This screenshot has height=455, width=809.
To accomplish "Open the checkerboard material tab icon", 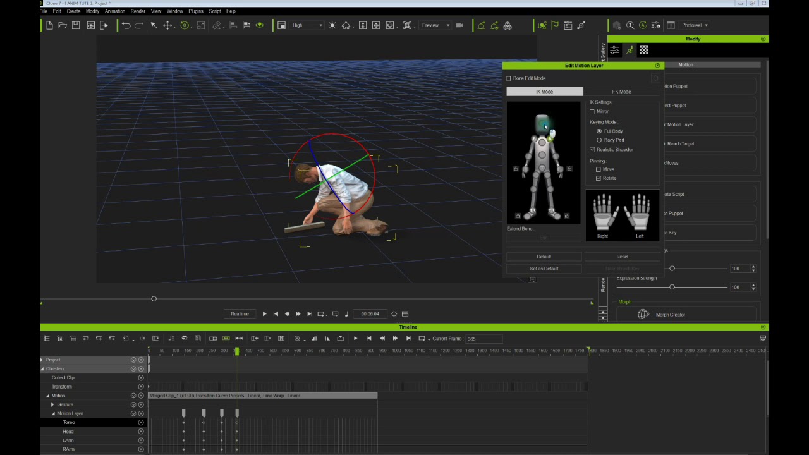I will coord(643,50).
